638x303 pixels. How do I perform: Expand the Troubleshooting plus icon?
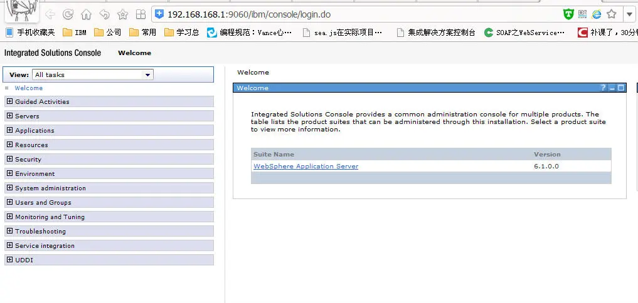click(10, 231)
